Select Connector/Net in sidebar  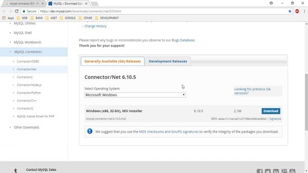(26, 69)
